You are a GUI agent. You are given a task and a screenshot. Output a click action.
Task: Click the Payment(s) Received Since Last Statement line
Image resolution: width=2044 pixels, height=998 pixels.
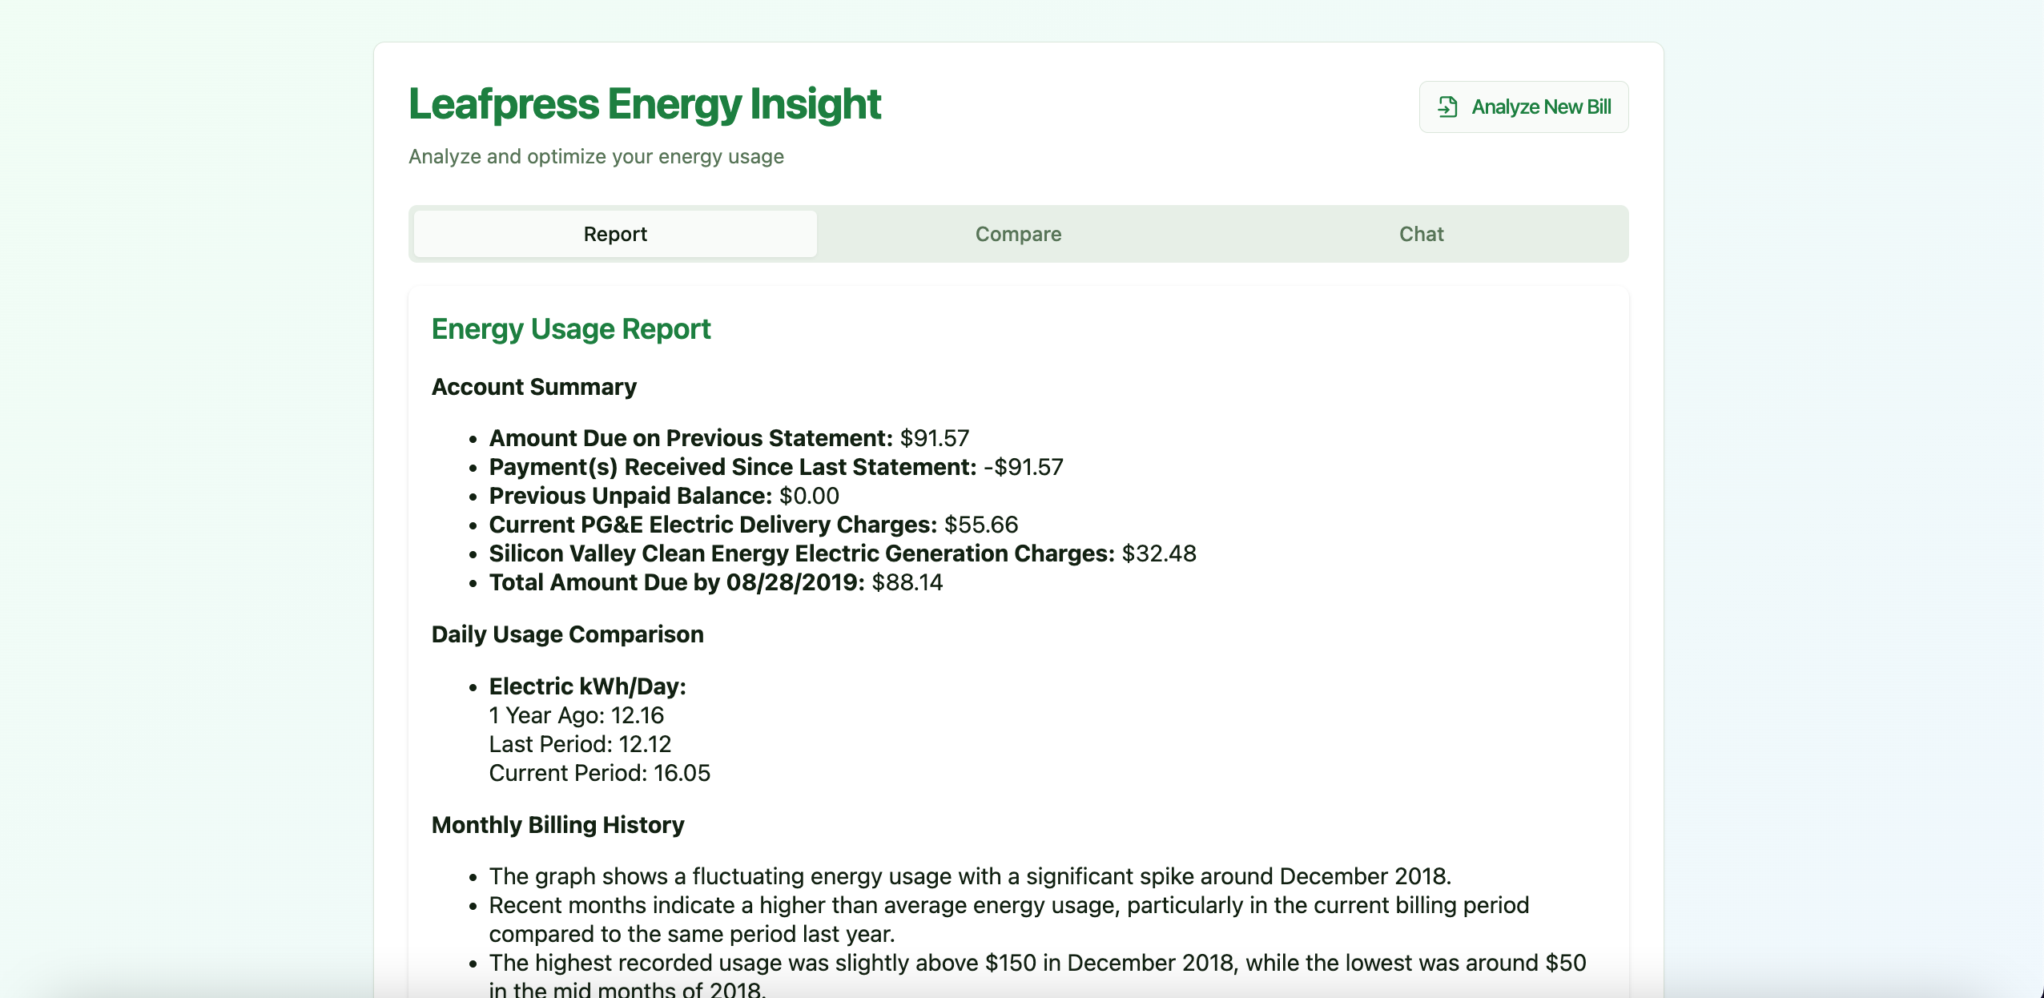coord(775,467)
